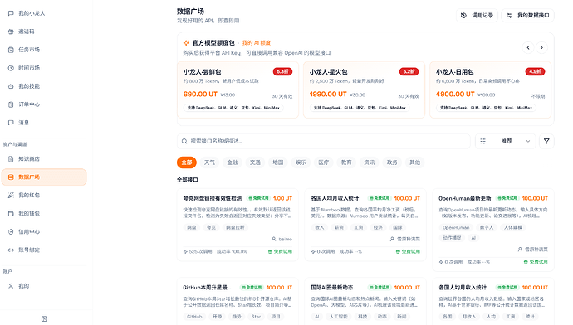Click the 趋势 tag on GitHub card
This screenshot has height=325, width=573.
tap(237, 316)
